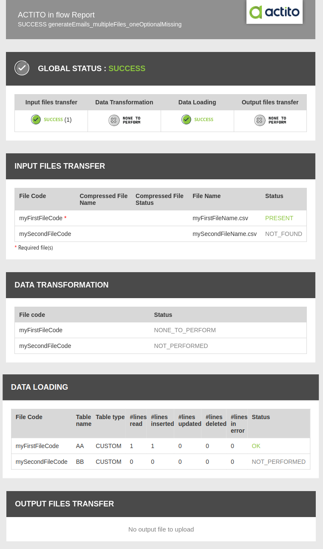Click the lines inserted value for myFirstFileCode
This screenshot has height=549, width=323.
tap(153, 446)
